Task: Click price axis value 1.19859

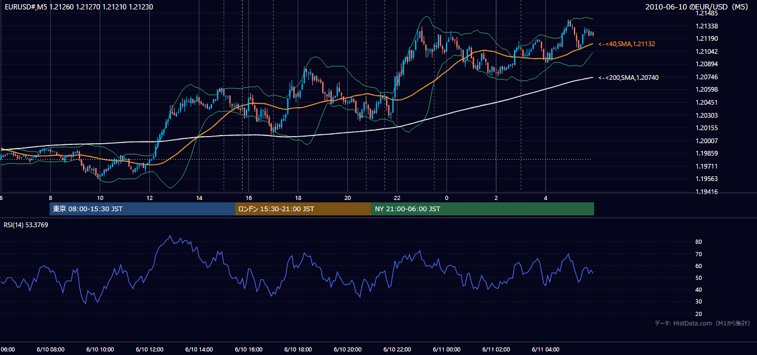Action: coord(707,153)
